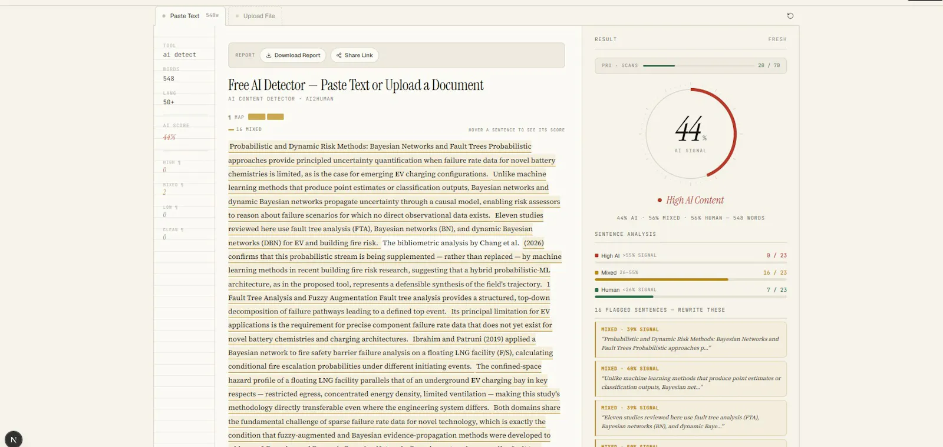Click the High AI sentence row

click(x=691, y=256)
